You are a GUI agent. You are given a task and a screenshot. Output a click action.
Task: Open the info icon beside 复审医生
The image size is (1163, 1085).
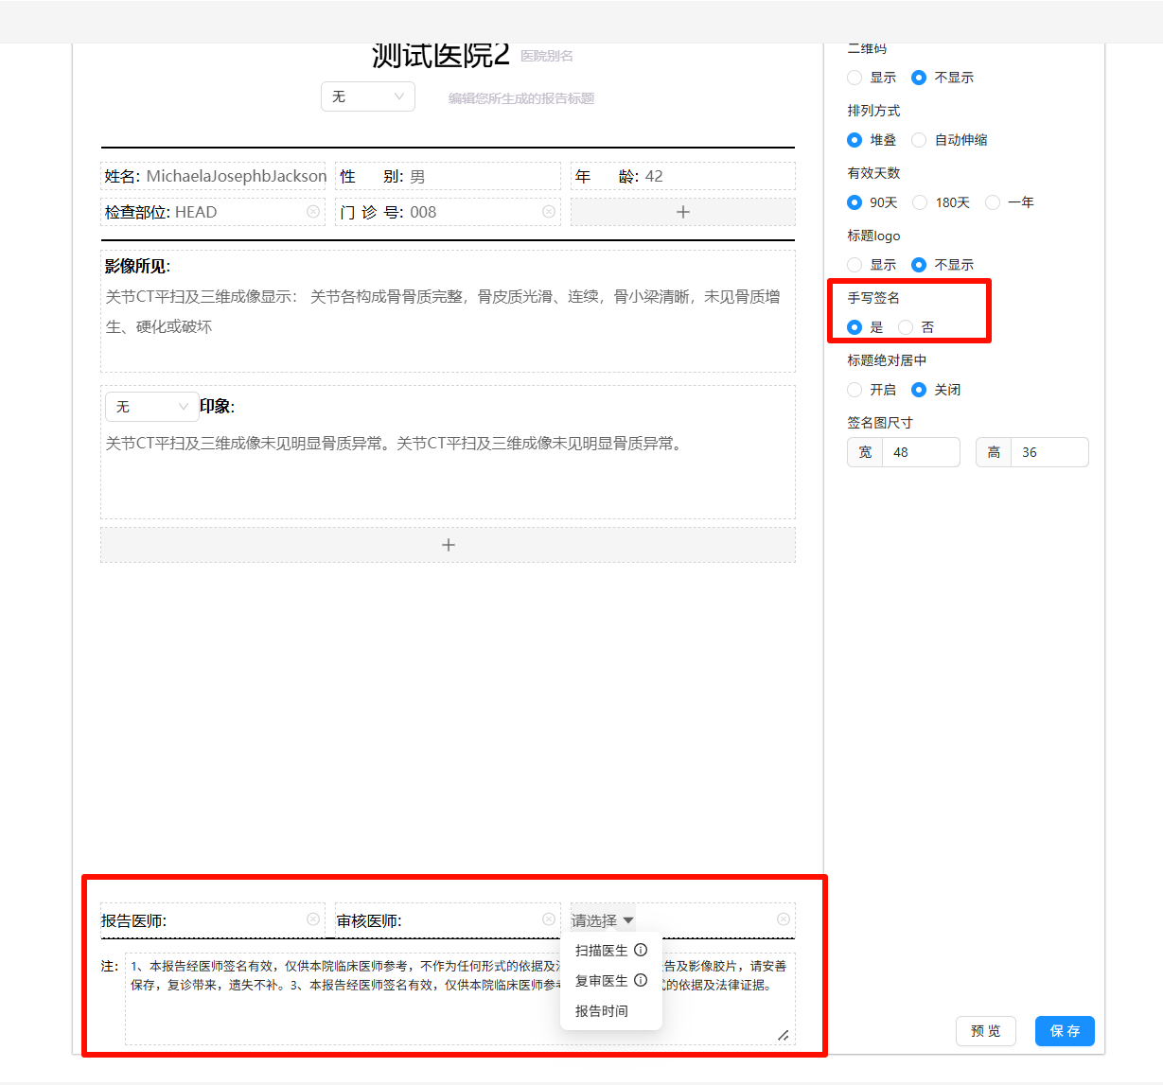[x=643, y=981]
